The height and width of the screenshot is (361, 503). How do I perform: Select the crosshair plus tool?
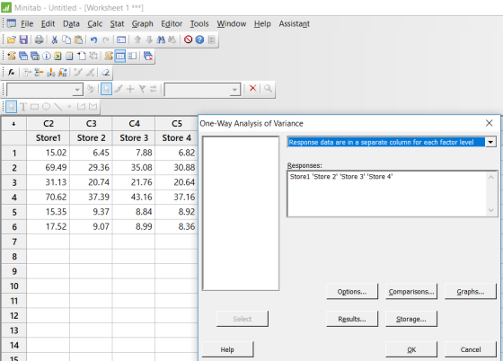(130, 89)
